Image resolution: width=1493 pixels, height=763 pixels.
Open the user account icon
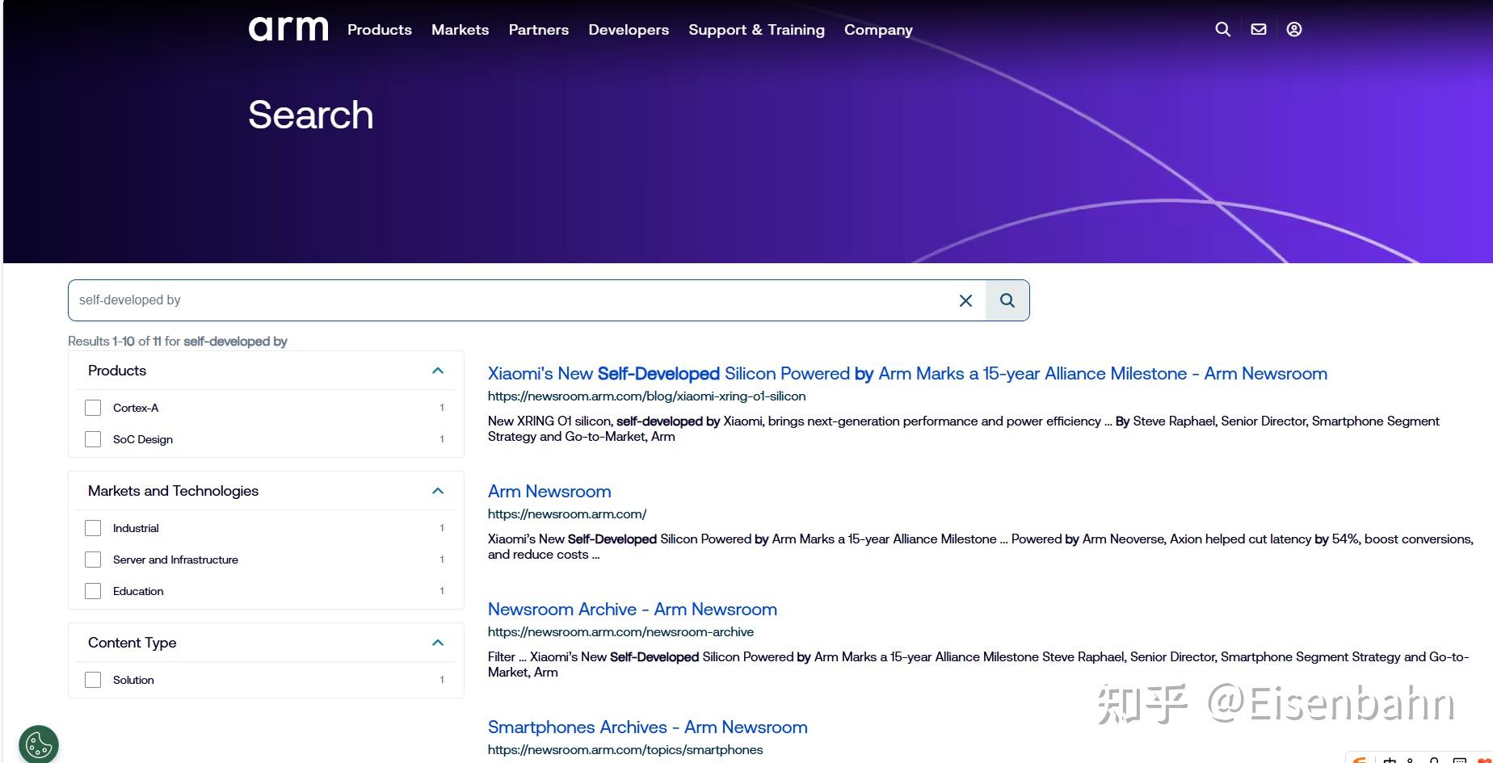point(1294,29)
